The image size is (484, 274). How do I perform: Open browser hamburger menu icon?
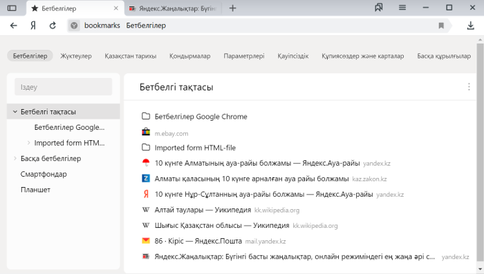[x=402, y=8]
